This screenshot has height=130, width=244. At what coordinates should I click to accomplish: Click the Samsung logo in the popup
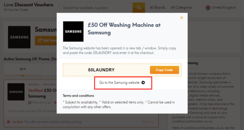pos(73,32)
